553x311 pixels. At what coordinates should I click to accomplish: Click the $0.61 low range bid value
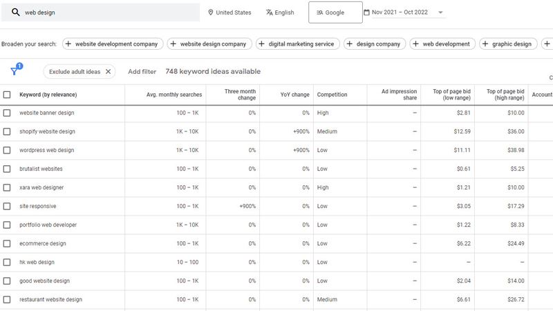tap(464, 169)
